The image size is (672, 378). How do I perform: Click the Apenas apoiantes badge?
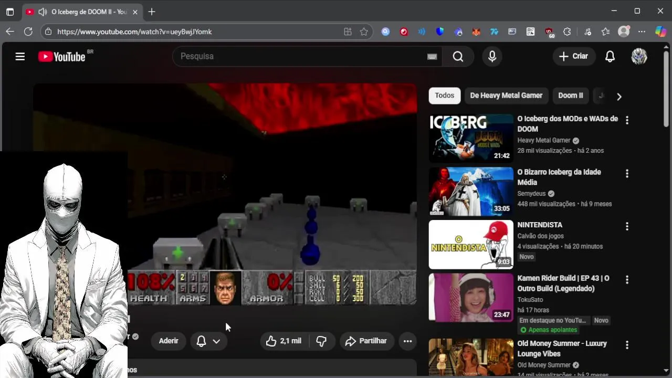pos(549,330)
